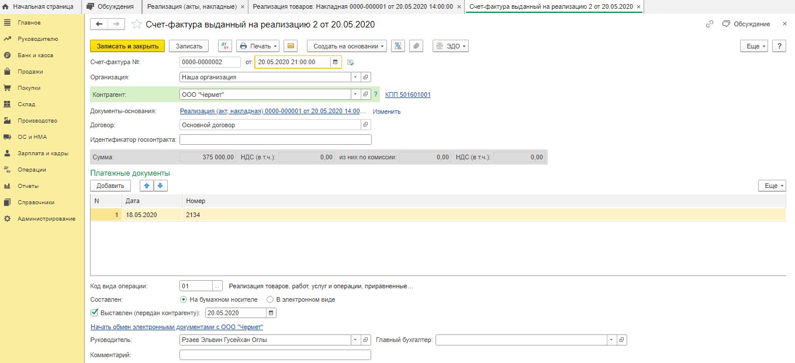795x363 pixels.
Task: Toggle the 'Выставлен (передан контрагенту)' checkbox
Action: point(95,313)
